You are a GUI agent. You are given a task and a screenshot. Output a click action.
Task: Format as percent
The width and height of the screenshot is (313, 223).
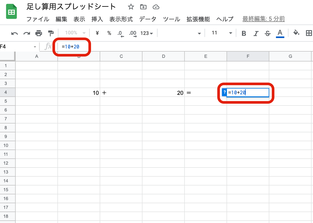(109, 33)
